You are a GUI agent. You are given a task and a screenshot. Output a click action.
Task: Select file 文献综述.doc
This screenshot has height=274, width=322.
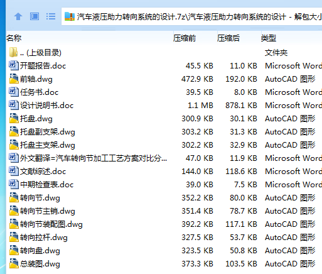tap(43, 172)
